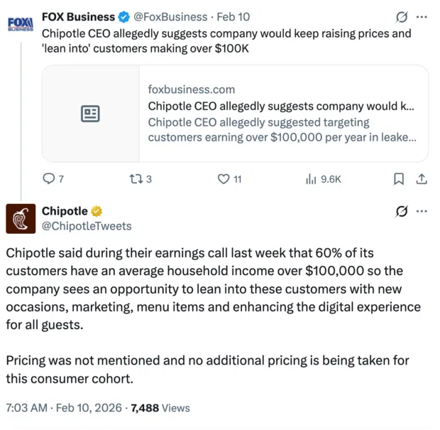Click the reply icon on FOX Business tweet
This screenshot has height=430, width=440.
click(49, 179)
